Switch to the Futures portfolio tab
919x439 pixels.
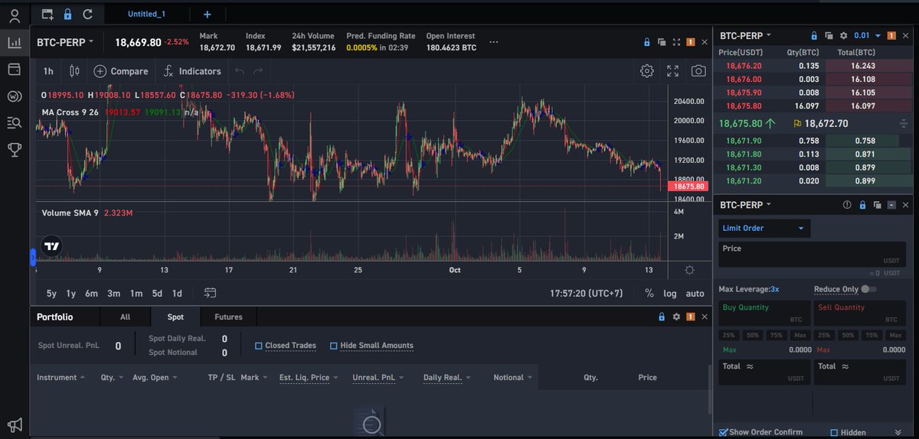click(x=228, y=317)
